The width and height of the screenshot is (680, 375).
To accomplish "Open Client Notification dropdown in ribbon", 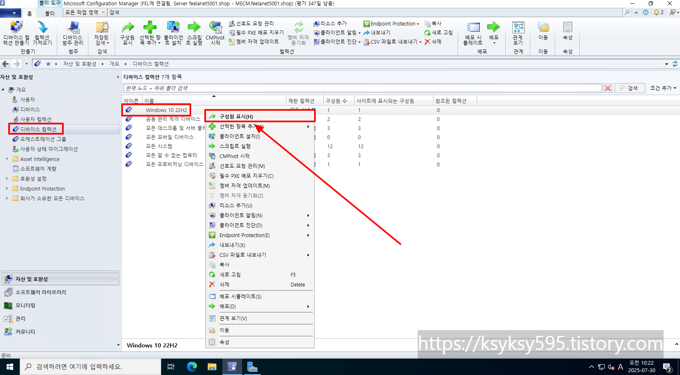I will click(337, 33).
